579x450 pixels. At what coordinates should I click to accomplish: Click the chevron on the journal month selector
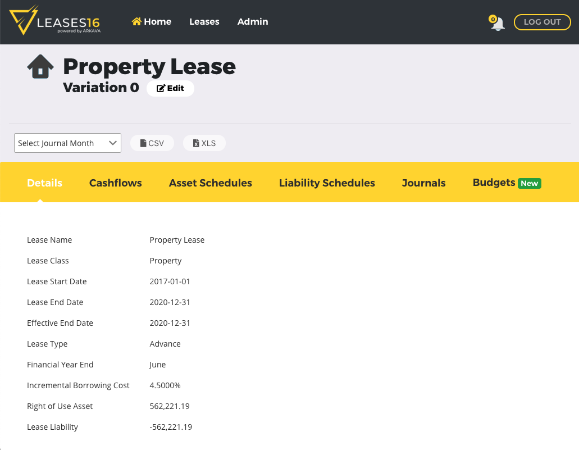(x=112, y=143)
